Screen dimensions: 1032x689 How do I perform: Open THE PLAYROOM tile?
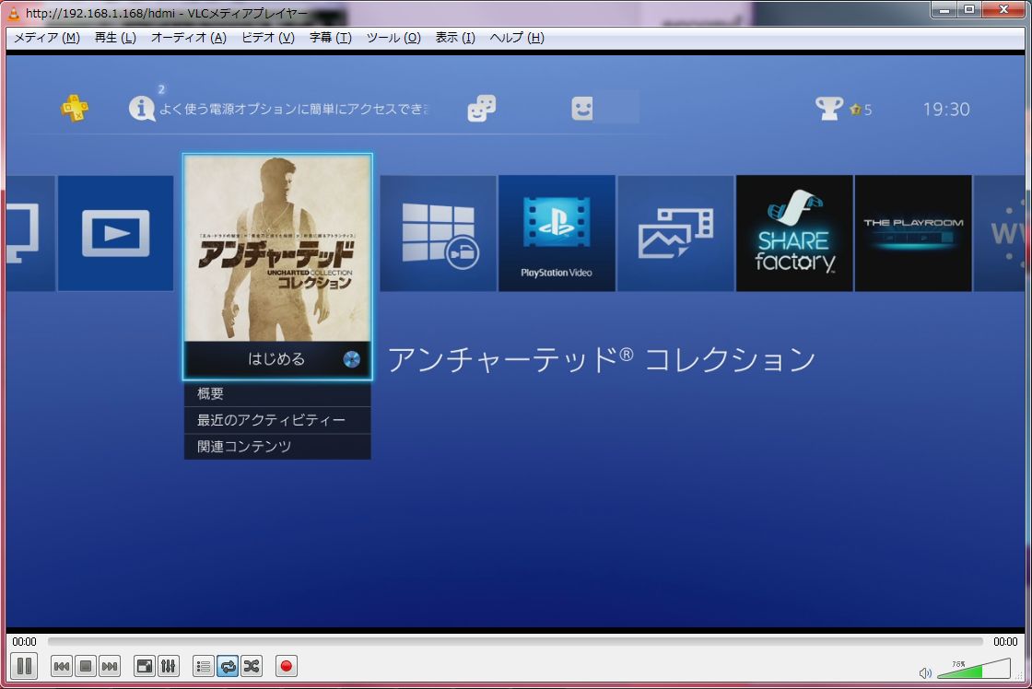coord(913,233)
